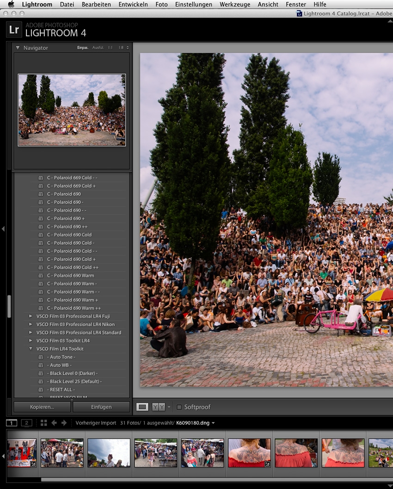
Task: Select the red tattoo back filmstrip thumbnail
Action: (249, 453)
